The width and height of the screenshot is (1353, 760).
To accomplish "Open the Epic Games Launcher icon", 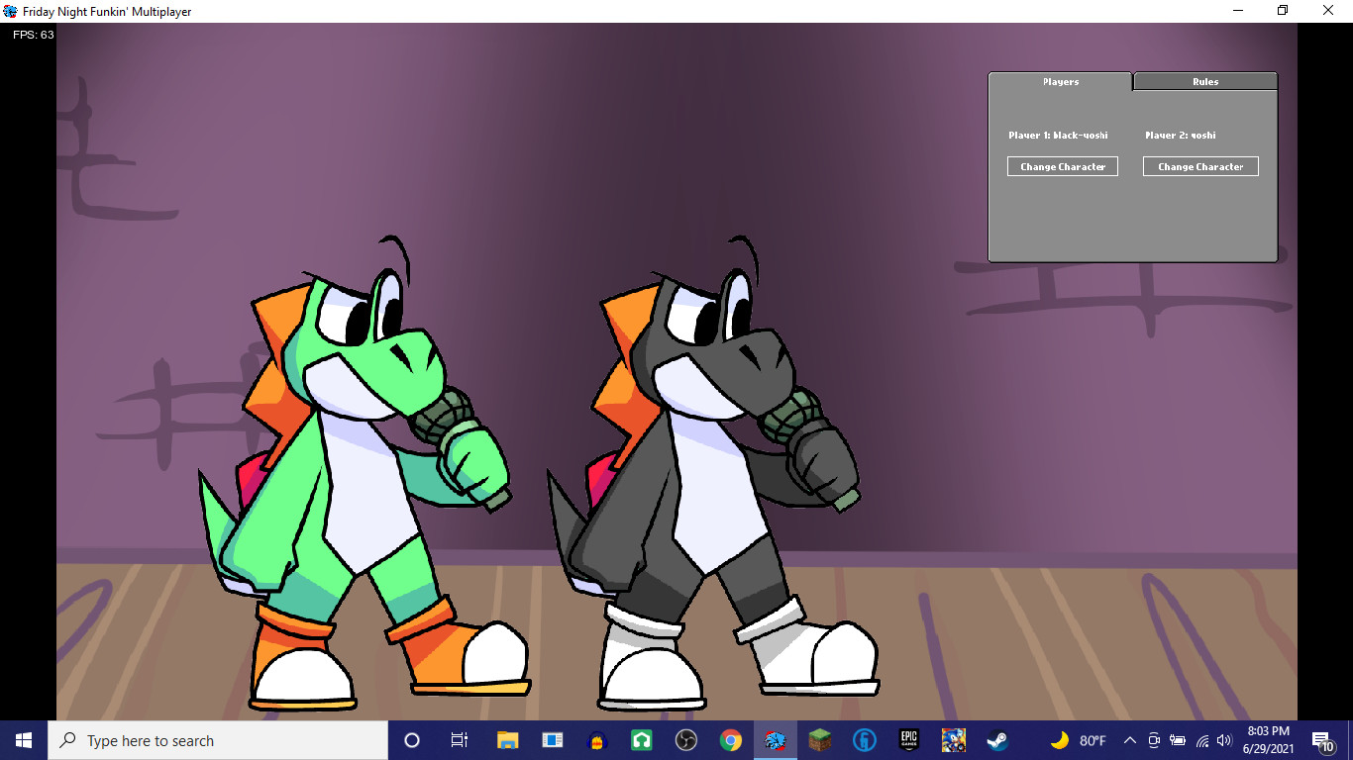I will tap(908, 740).
